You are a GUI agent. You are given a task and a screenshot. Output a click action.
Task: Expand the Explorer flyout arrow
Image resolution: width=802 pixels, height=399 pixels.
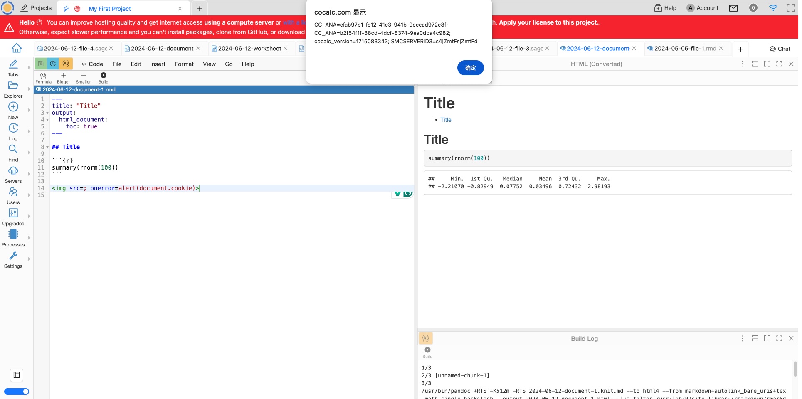tap(29, 89)
